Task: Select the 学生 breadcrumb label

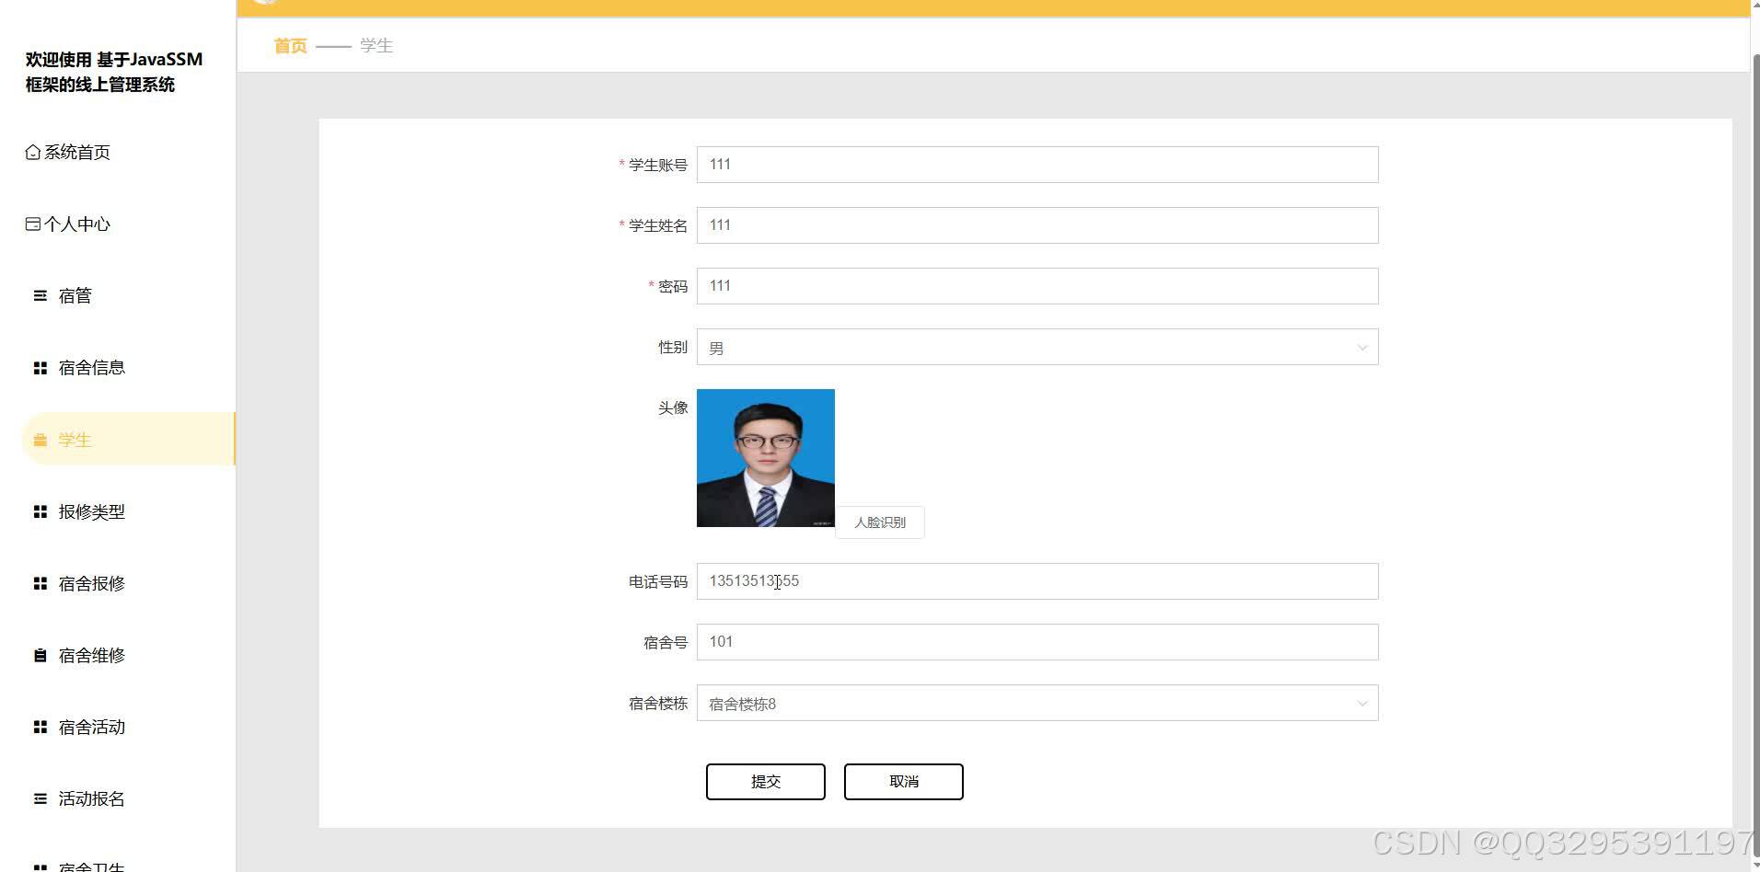Action: [374, 44]
